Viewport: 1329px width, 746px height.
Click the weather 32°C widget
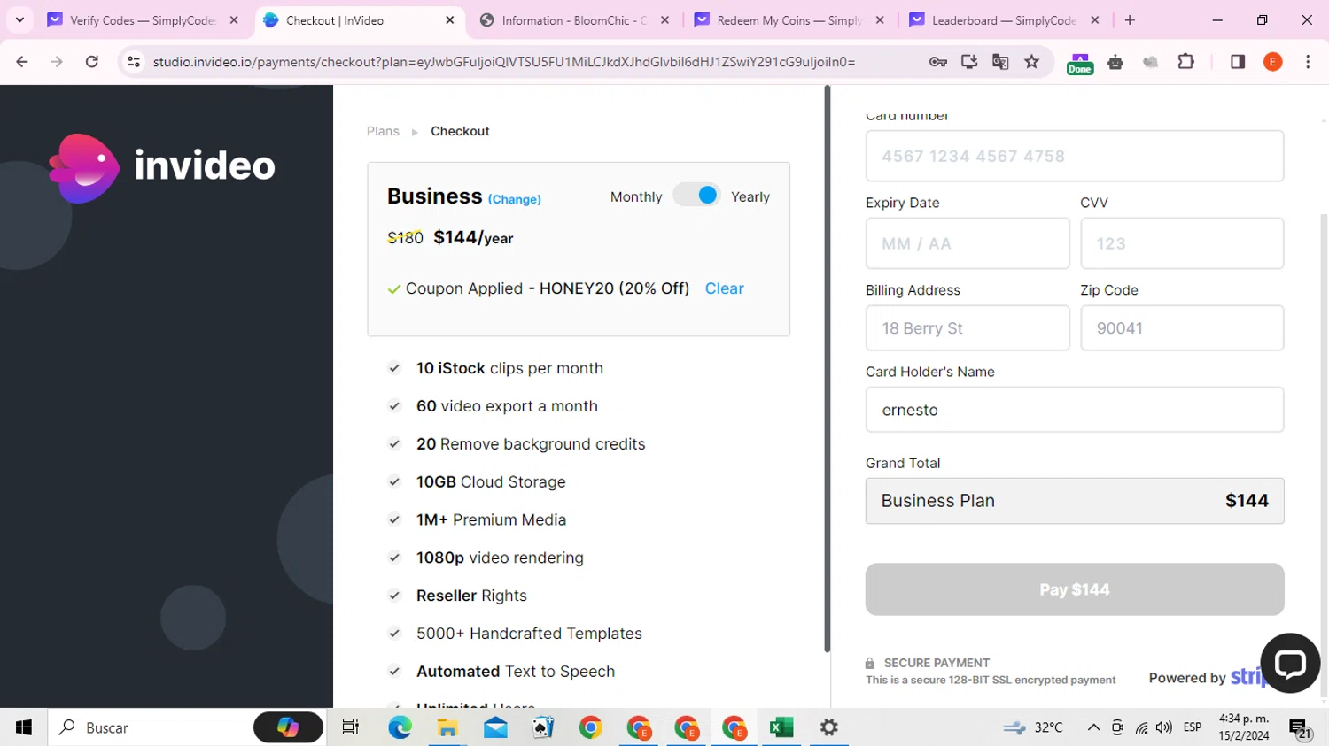[1033, 727]
